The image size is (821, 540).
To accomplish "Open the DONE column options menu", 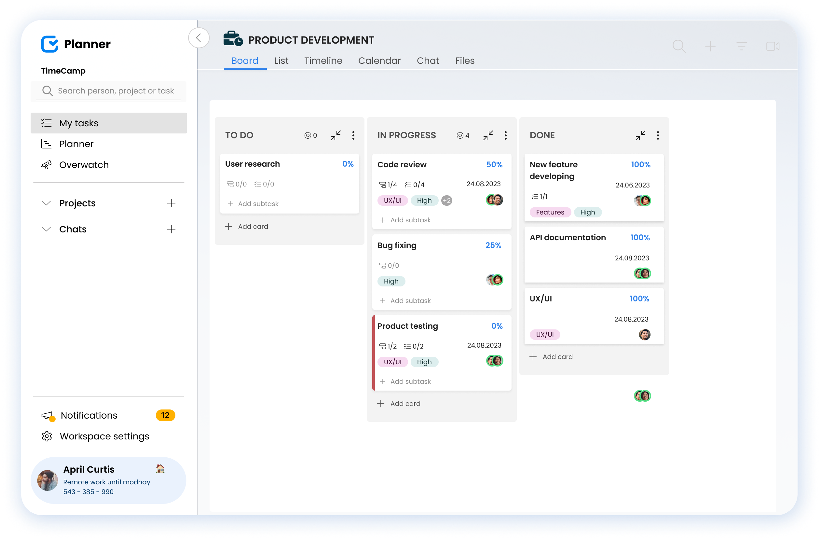I will 658,135.
